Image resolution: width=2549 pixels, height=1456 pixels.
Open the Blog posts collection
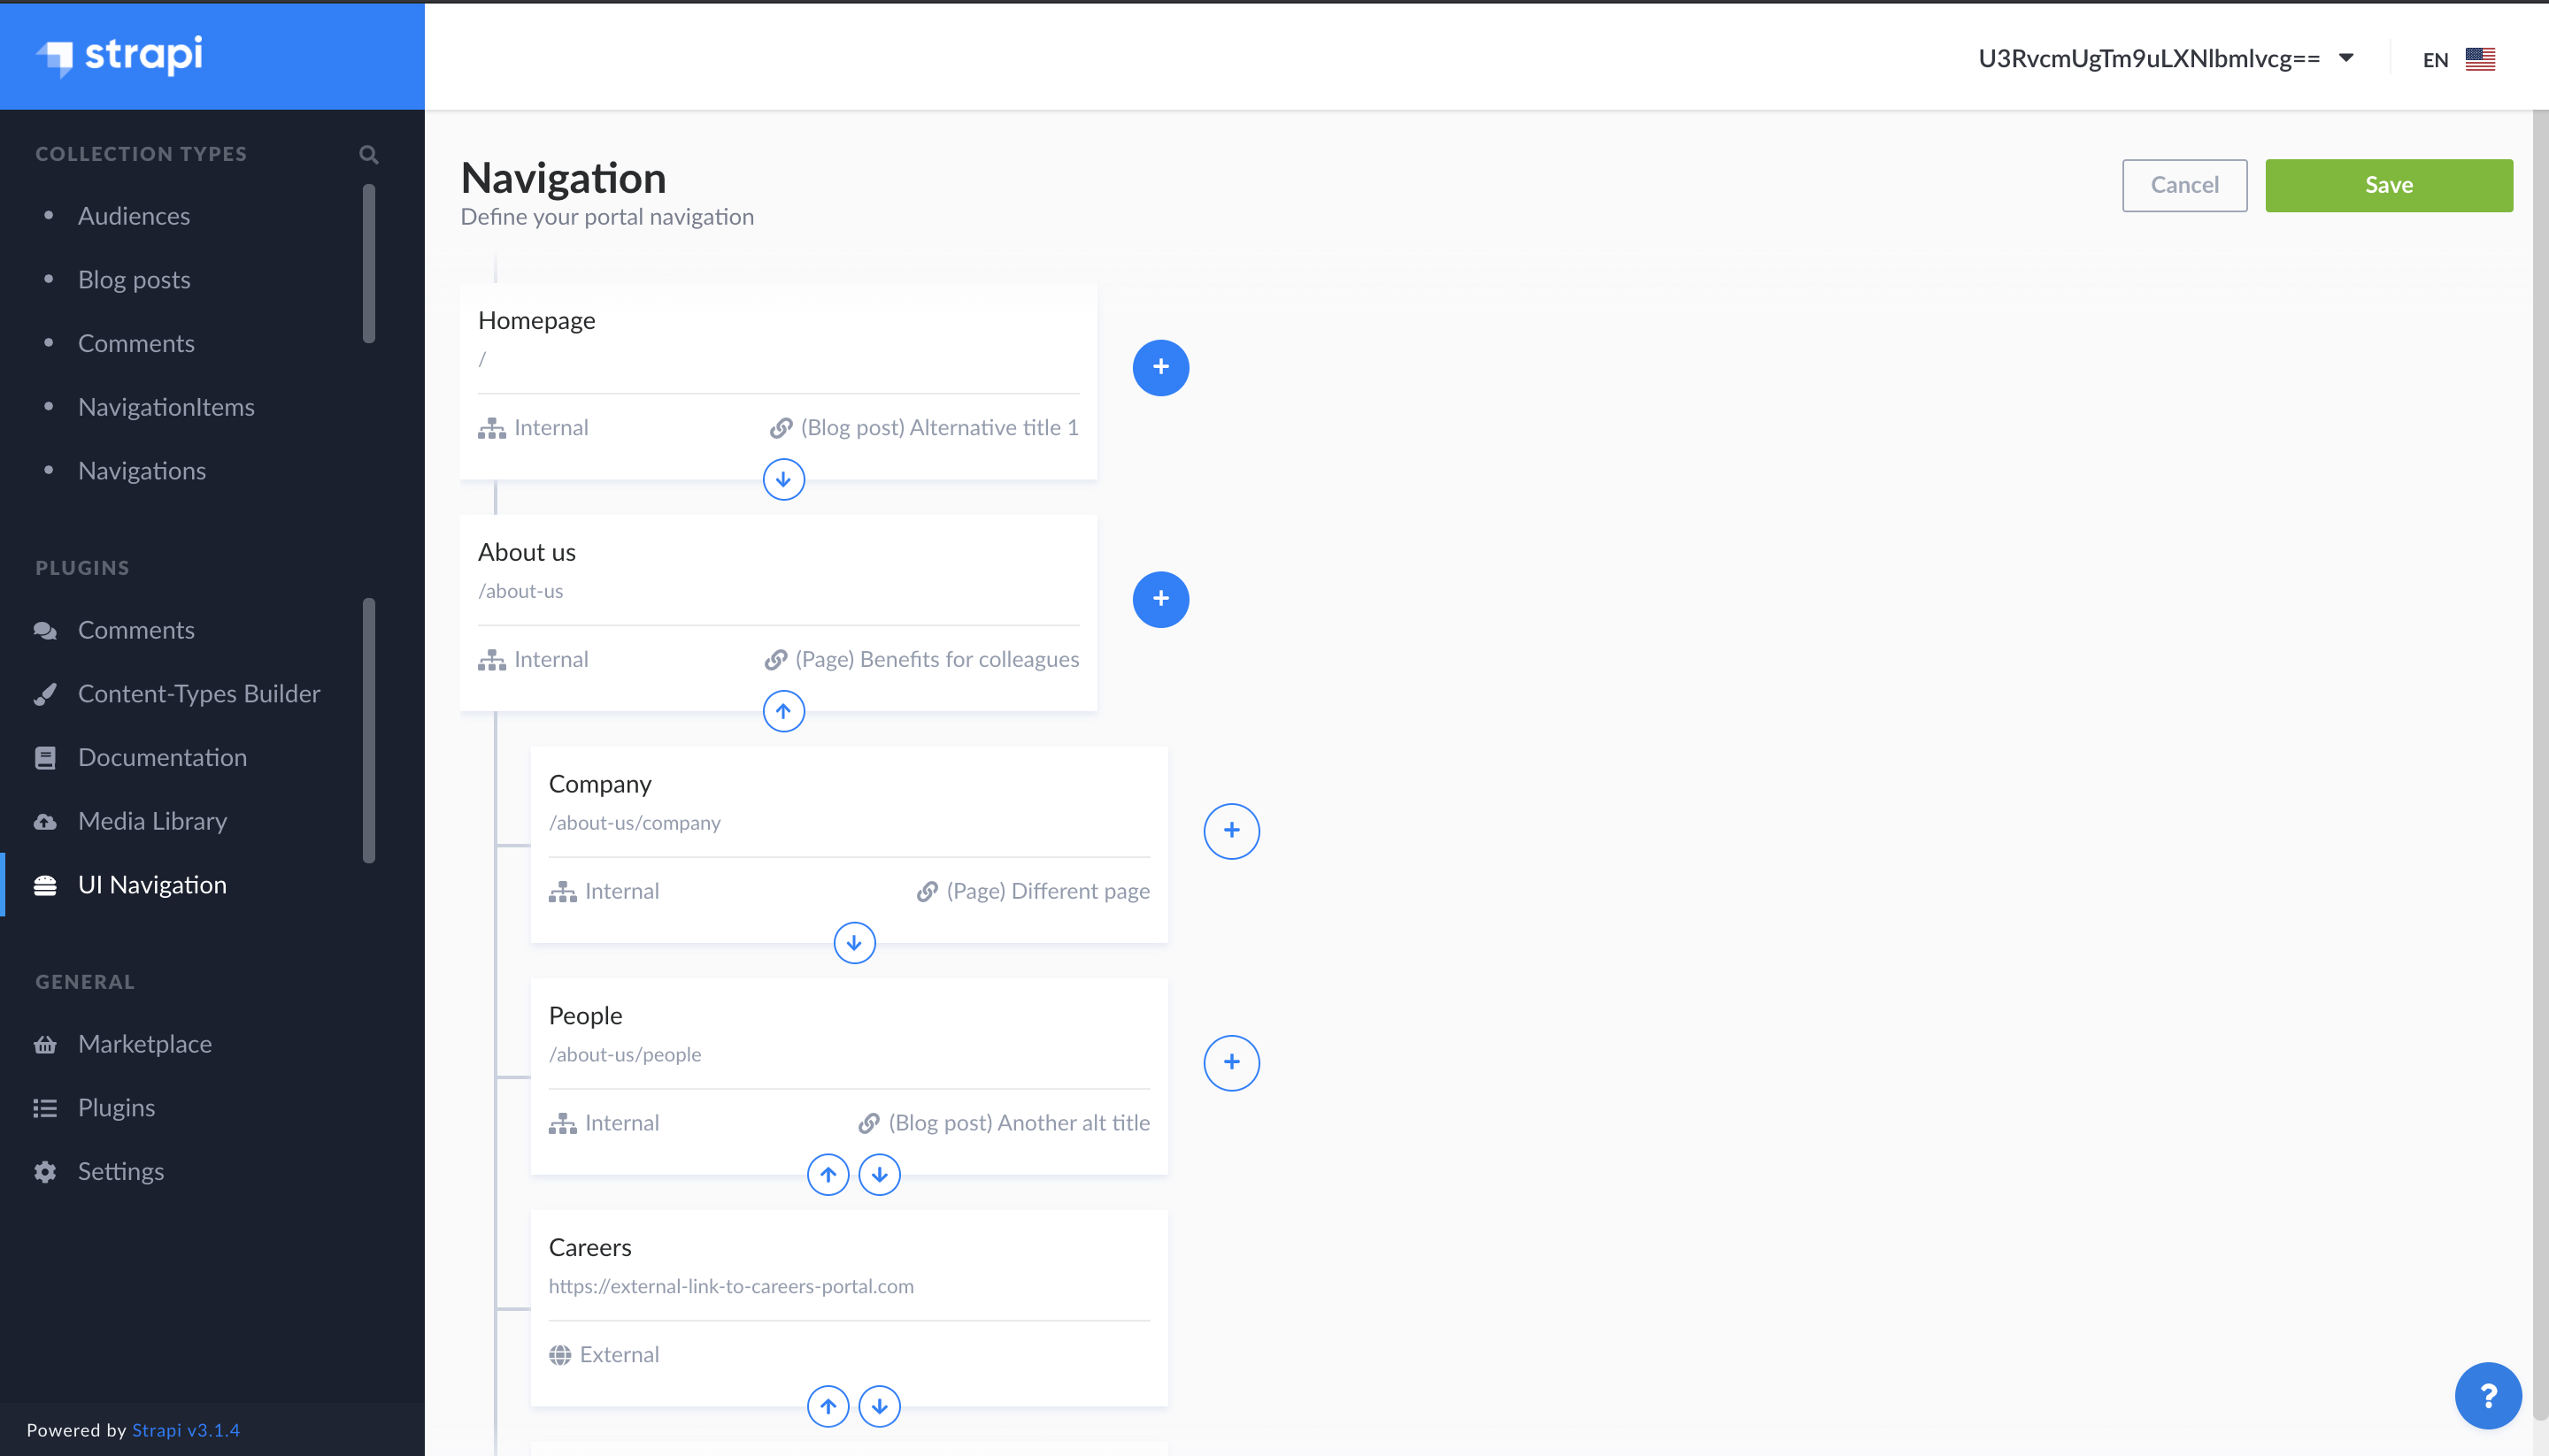(x=134, y=280)
